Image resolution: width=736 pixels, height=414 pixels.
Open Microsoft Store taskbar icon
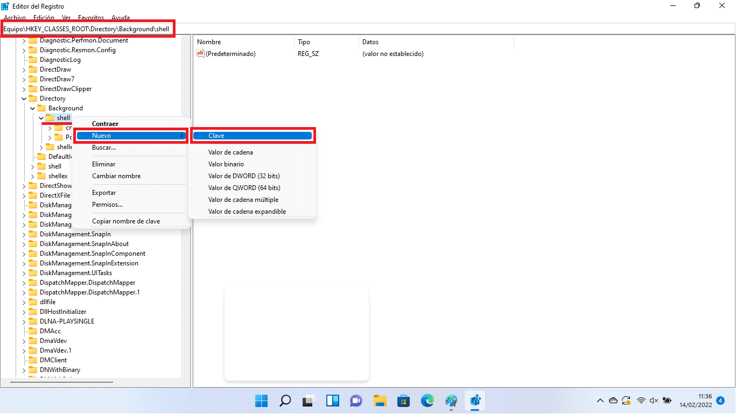[x=404, y=401]
